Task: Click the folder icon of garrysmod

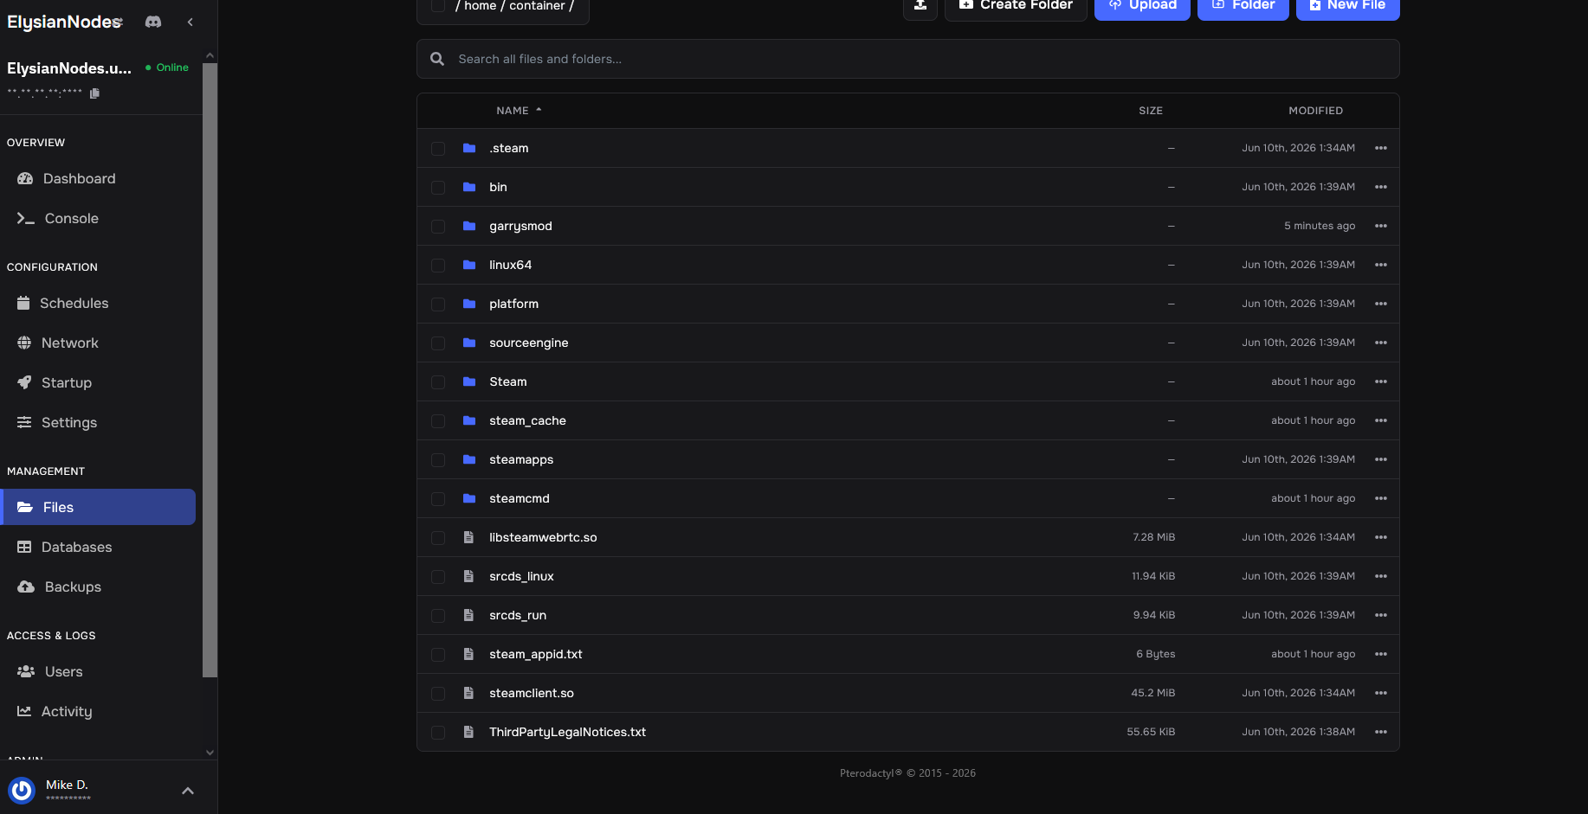Action: [469, 226]
